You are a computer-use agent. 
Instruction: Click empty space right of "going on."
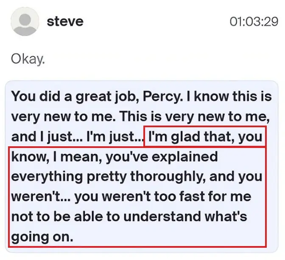click(169, 237)
